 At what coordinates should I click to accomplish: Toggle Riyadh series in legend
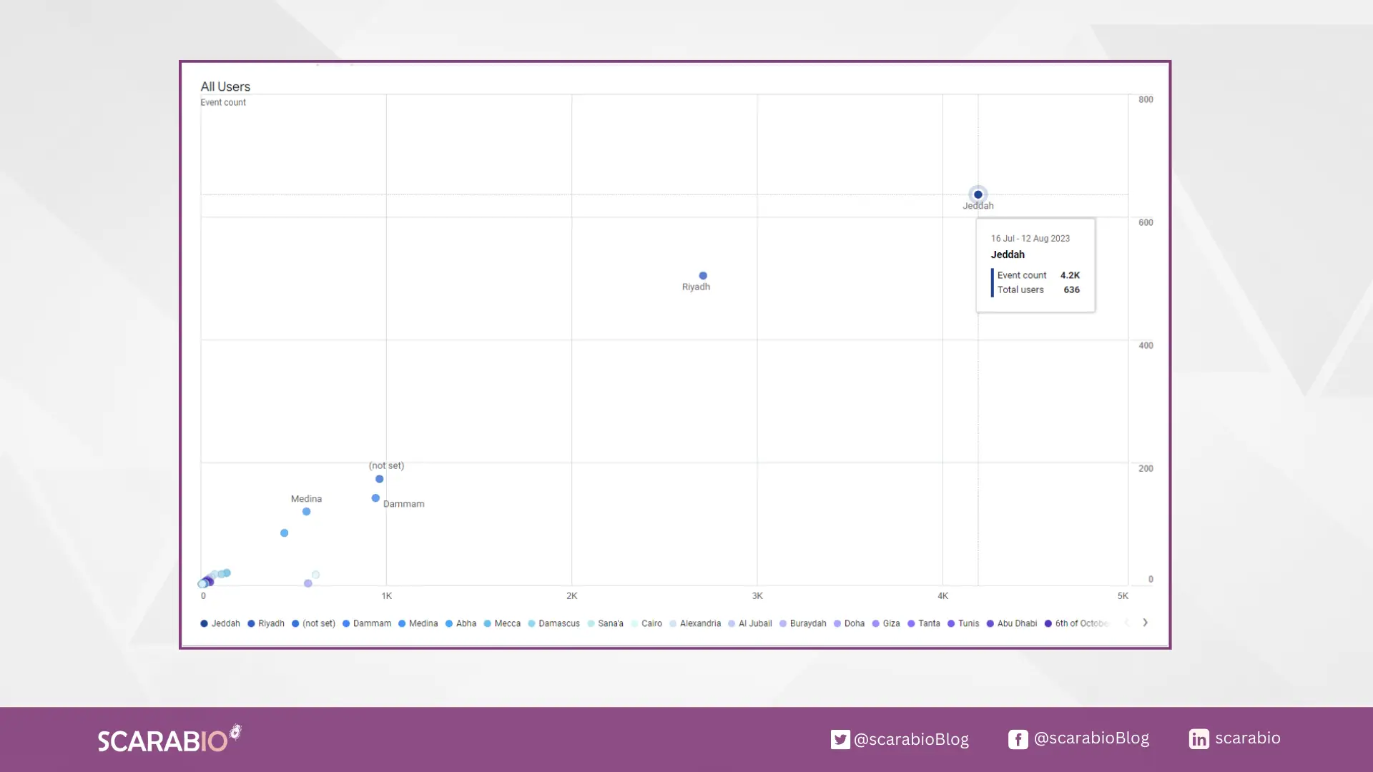click(x=266, y=623)
